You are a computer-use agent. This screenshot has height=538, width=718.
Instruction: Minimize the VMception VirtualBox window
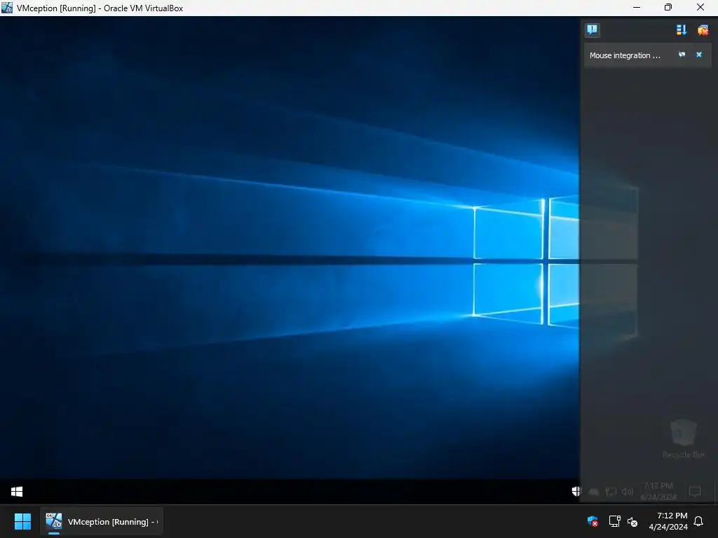click(x=637, y=8)
